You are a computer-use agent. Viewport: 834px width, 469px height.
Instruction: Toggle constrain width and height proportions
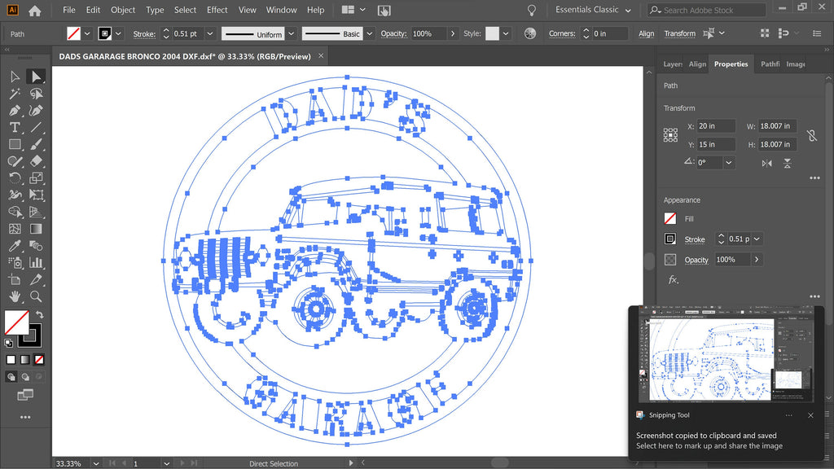[x=812, y=135]
